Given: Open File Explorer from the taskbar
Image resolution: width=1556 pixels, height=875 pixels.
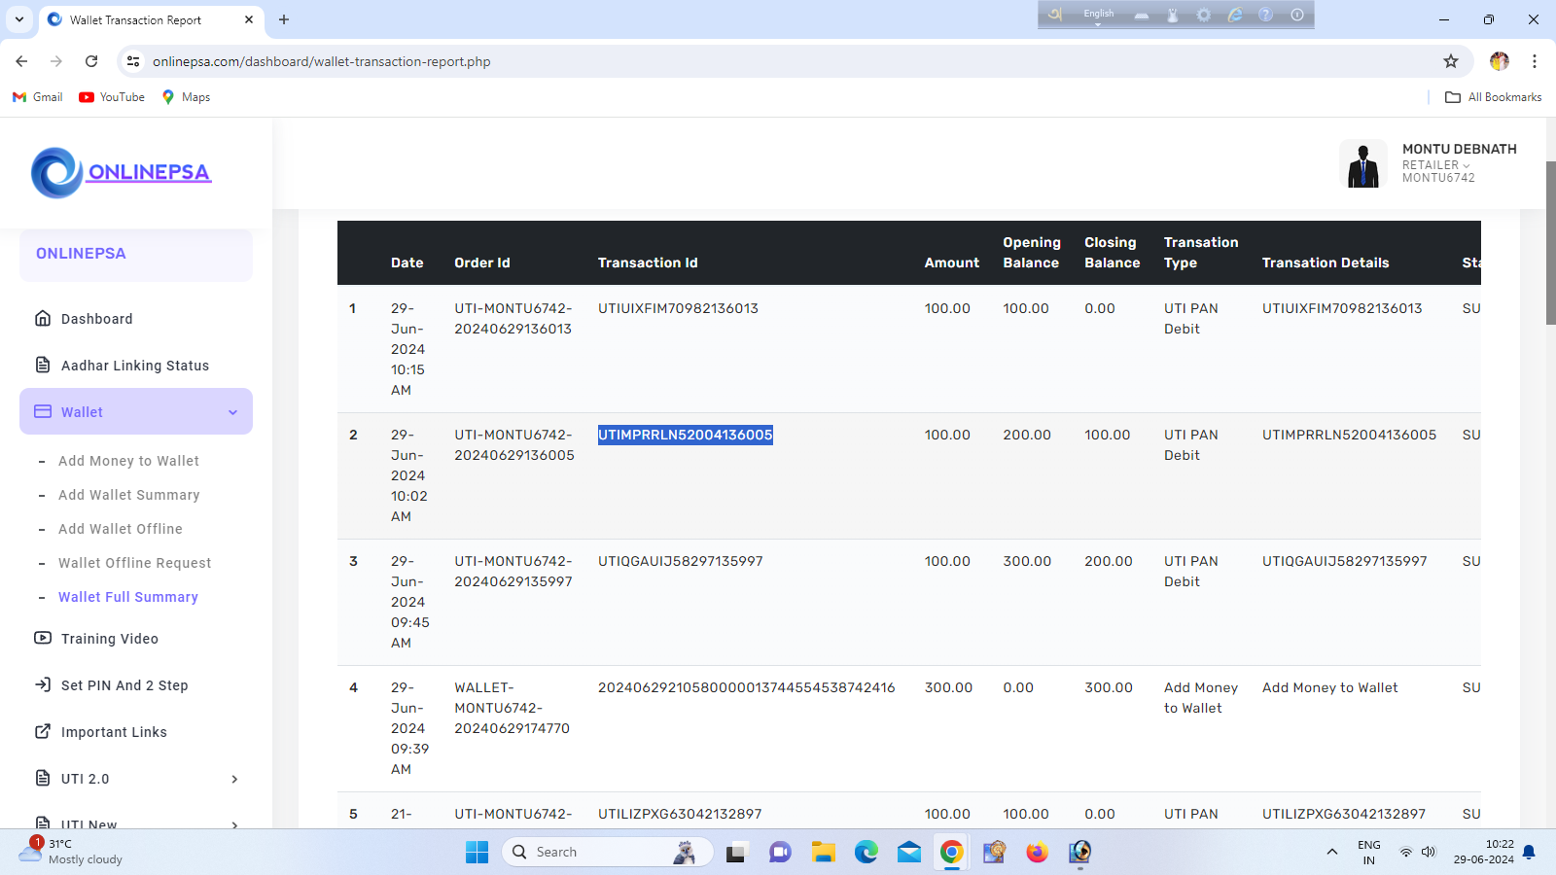Looking at the screenshot, I should 824,853.
